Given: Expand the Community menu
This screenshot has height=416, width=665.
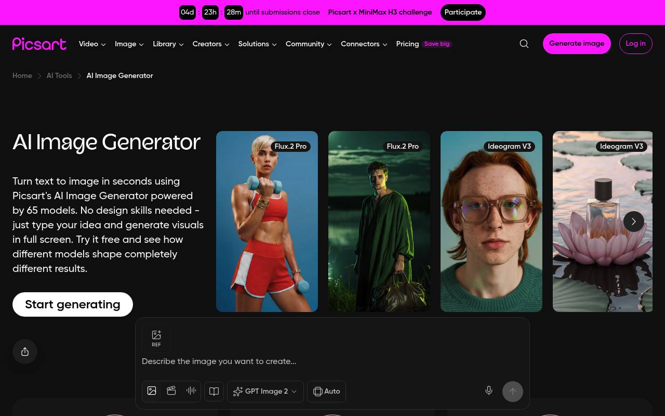Looking at the screenshot, I should click(x=309, y=44).
